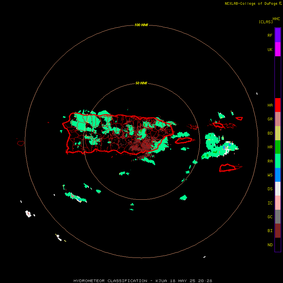Click the [CLAS] legend label
Image resolution: width=283 pixels, height=283 pixels.
coord(266,22)
